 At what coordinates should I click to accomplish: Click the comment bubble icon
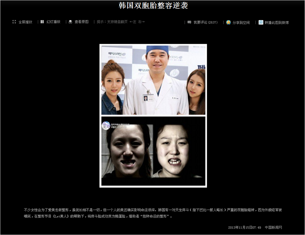[189, 22]
